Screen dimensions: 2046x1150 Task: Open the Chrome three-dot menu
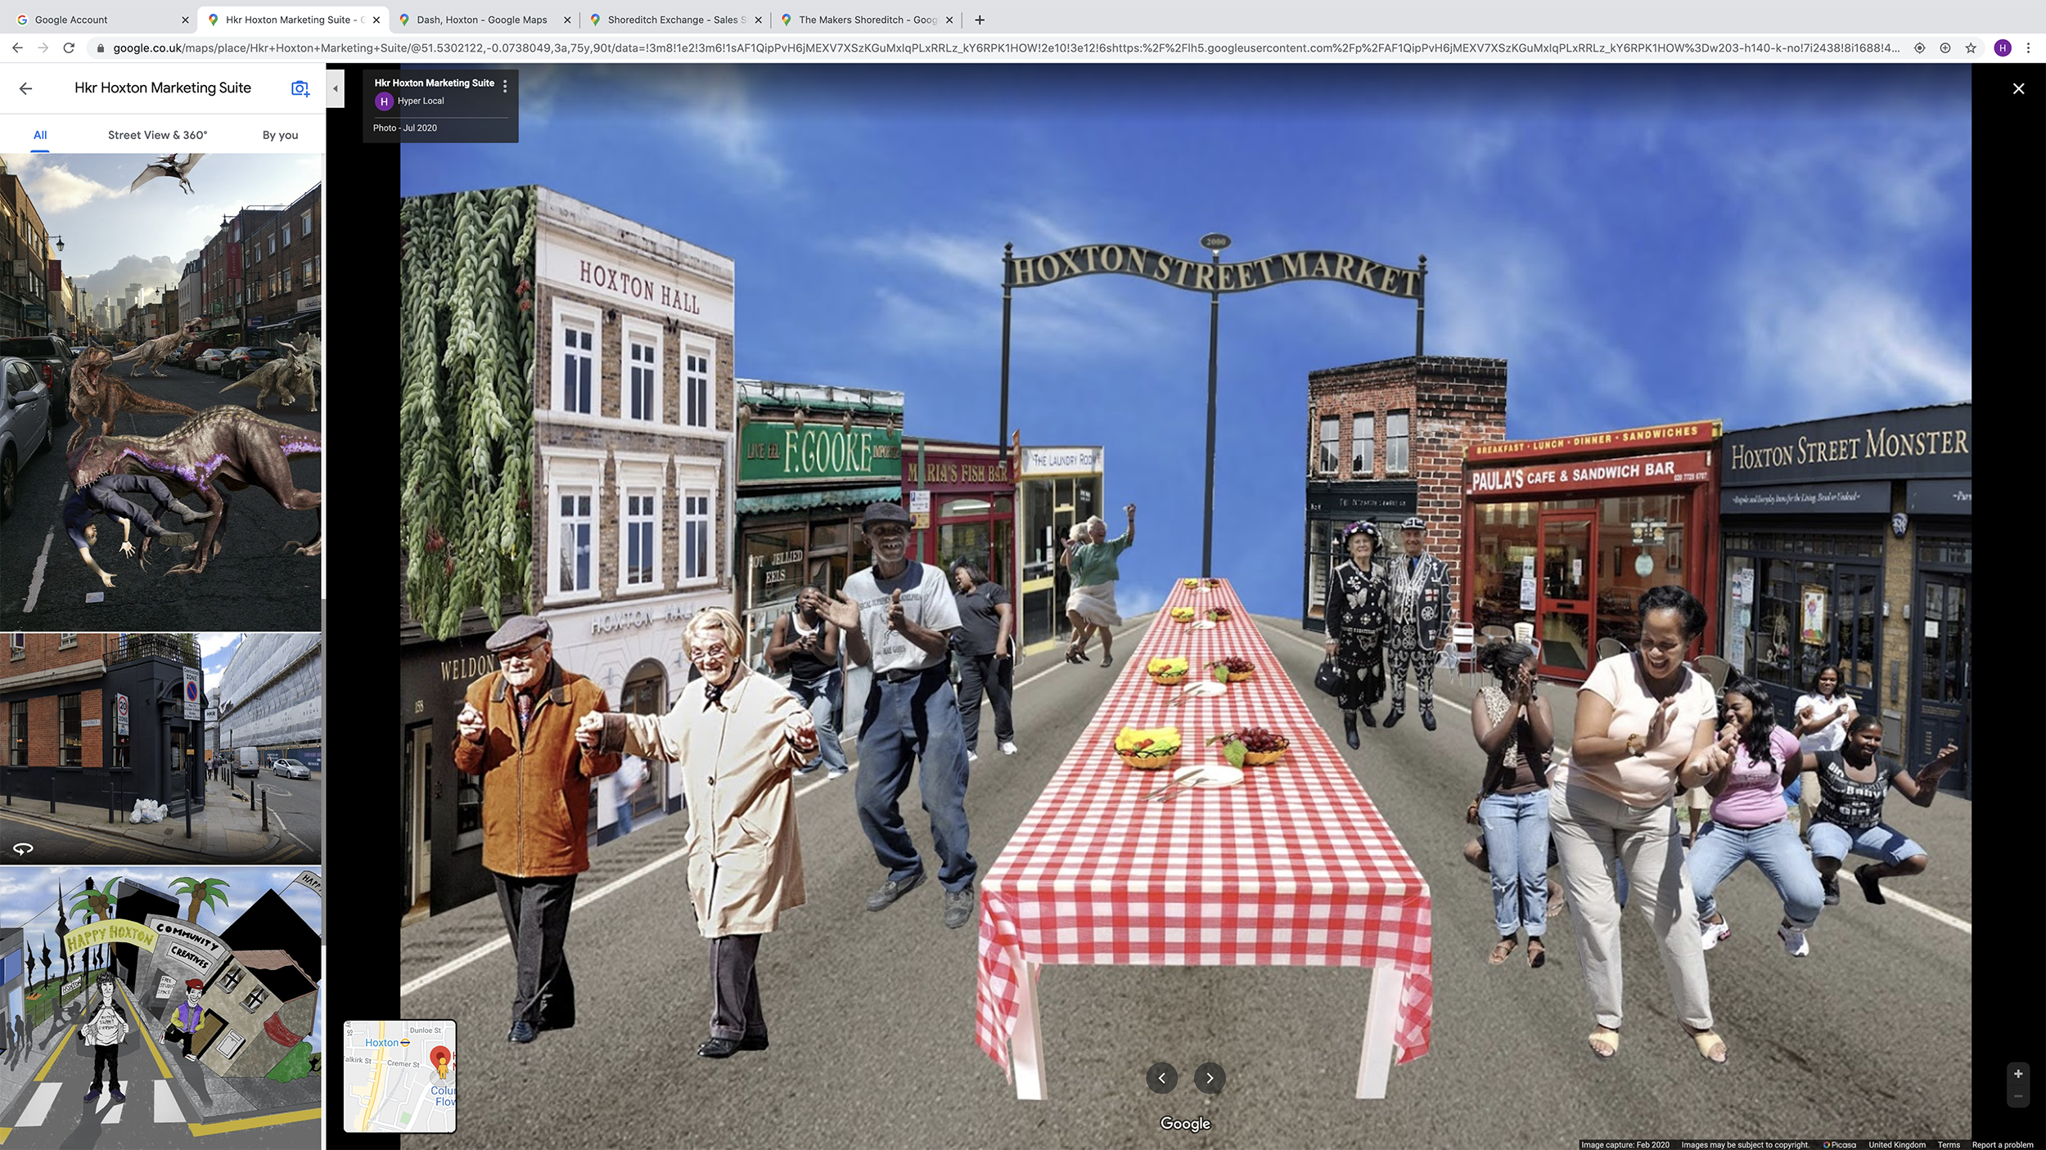point(2028,48)
